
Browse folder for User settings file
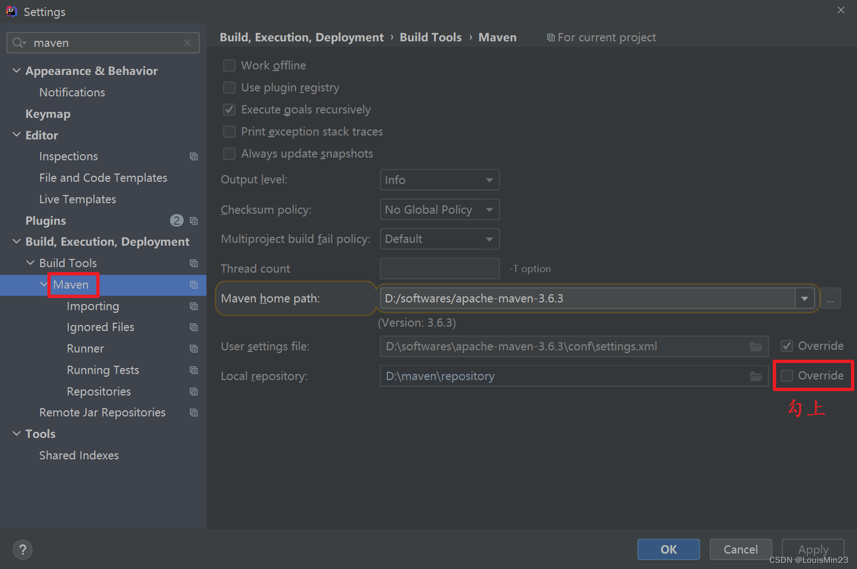pos(756,346)
